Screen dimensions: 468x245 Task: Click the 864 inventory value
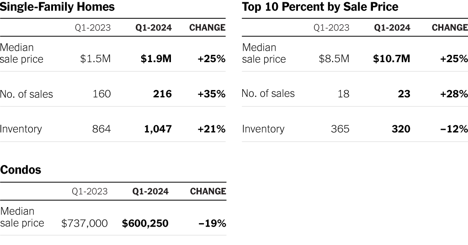point(101,129)
